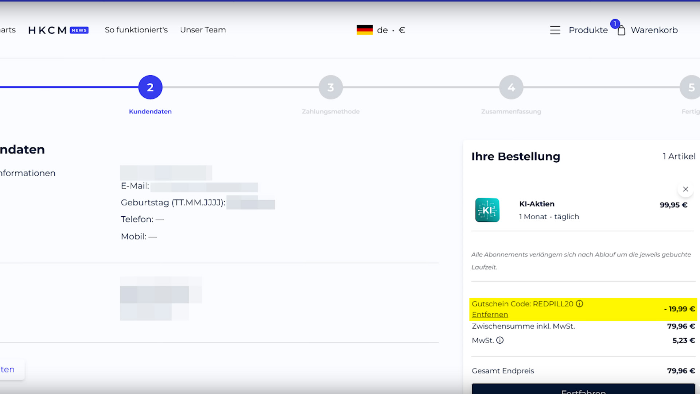Viewport: 700px width, 394px height.
Task: Open the hamburger Produkte menu icon
Action: [555, 30]
